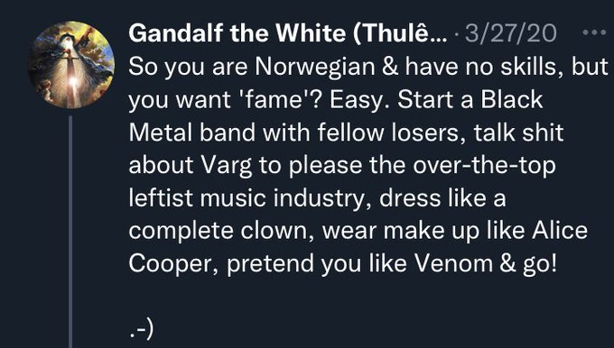Select the thread connector line below the avatar
The image size is (614, 348).
(x=70, y=232)
